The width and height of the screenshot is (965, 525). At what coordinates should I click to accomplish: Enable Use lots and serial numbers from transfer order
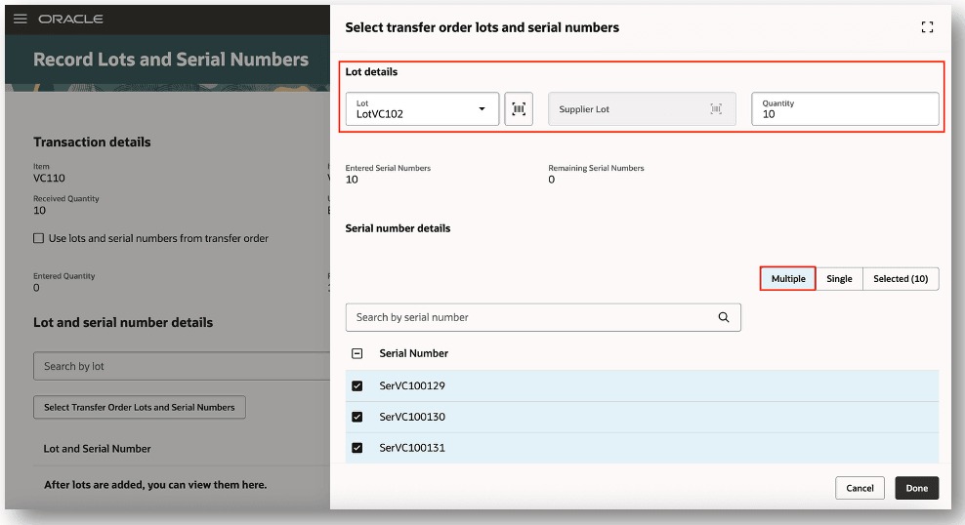[39, 238]
